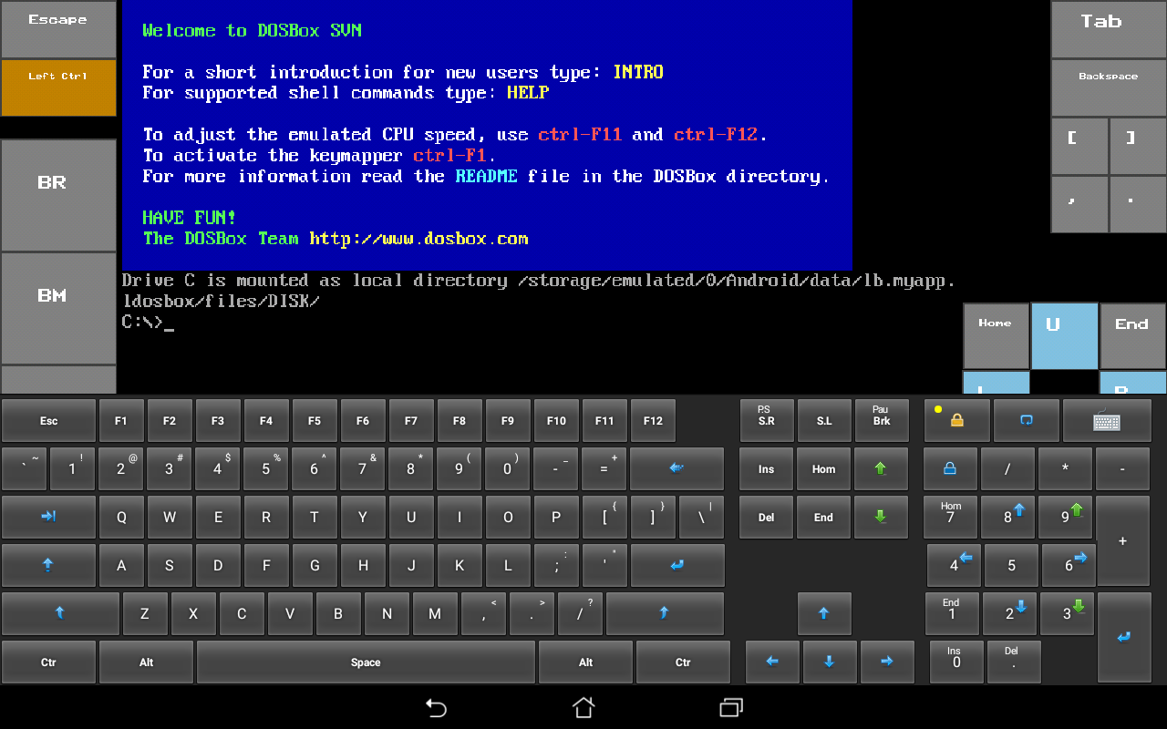Tap the Pau Brk key
Screen dimensions: 1167x729
[881, 420]
